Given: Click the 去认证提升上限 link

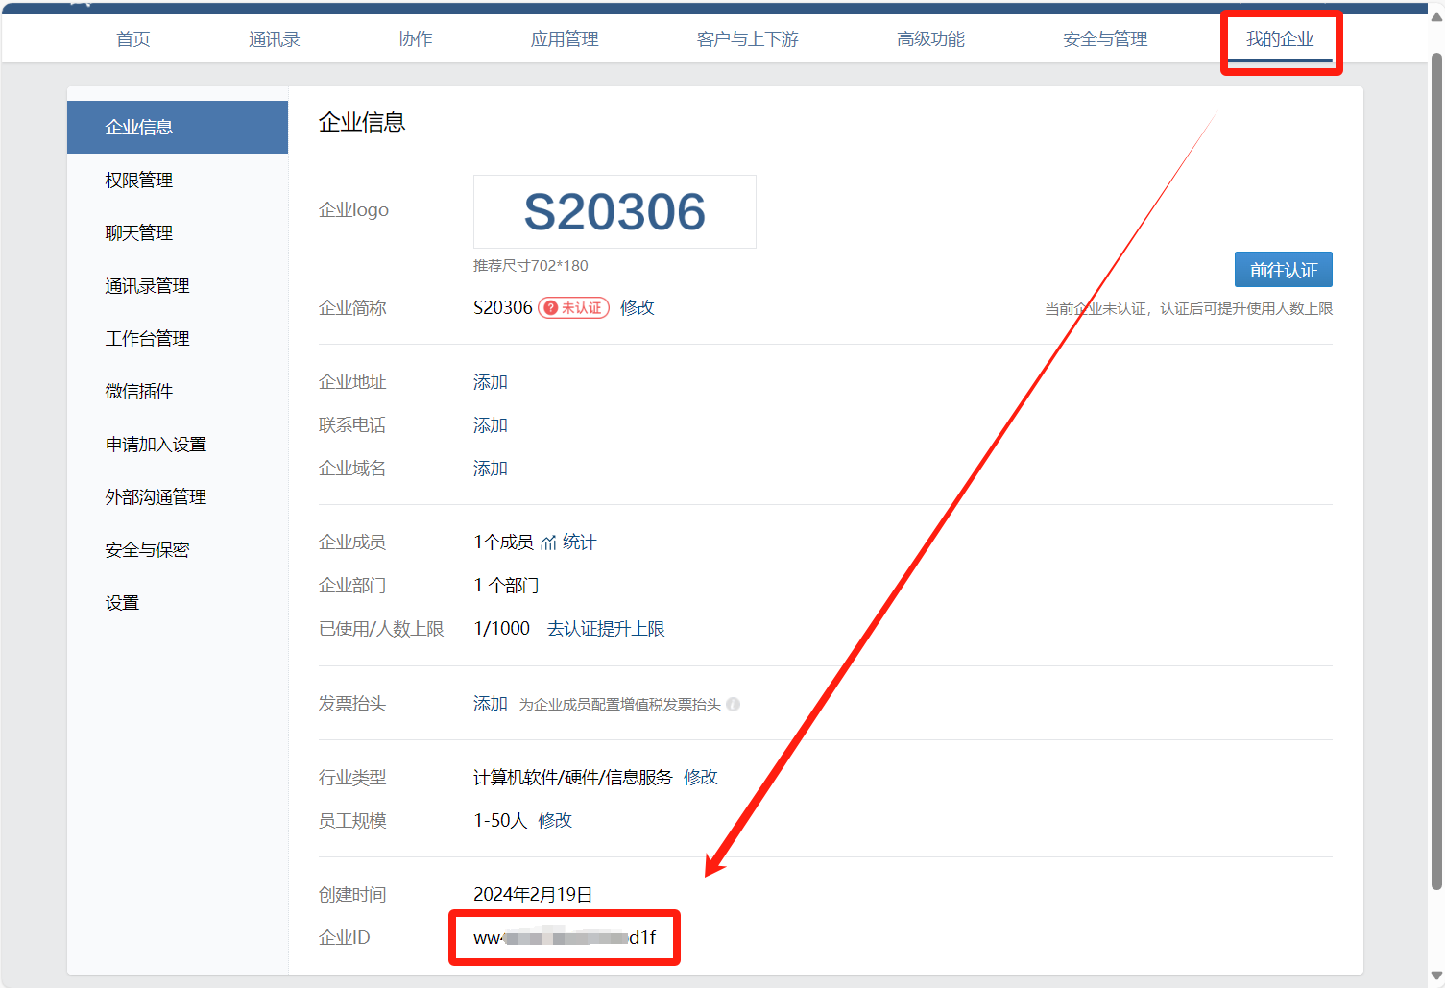Looking at the screenshot, I should [605, 629].
